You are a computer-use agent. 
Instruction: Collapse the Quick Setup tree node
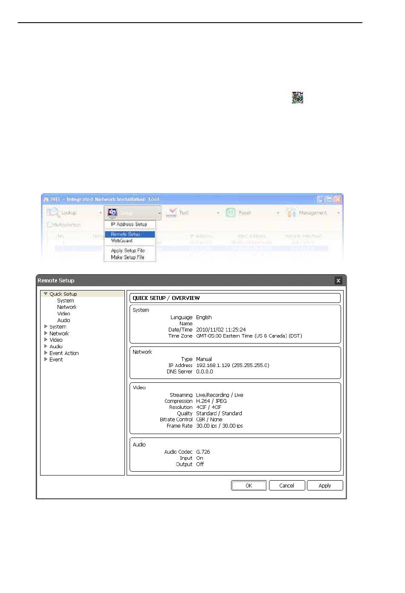[46, 294]
